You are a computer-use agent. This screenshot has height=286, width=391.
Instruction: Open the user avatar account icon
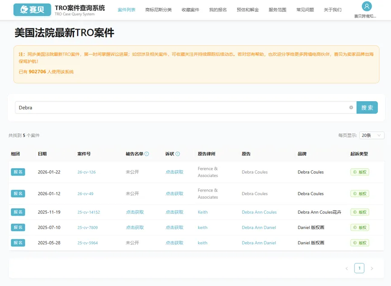[x=366, y=6]
